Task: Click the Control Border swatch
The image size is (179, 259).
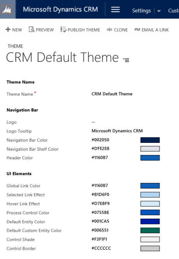Action: (150, 248)
